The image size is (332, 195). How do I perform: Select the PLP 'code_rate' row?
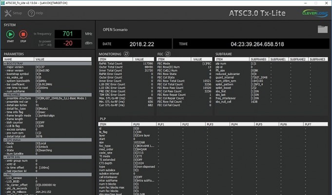(213, 153)
